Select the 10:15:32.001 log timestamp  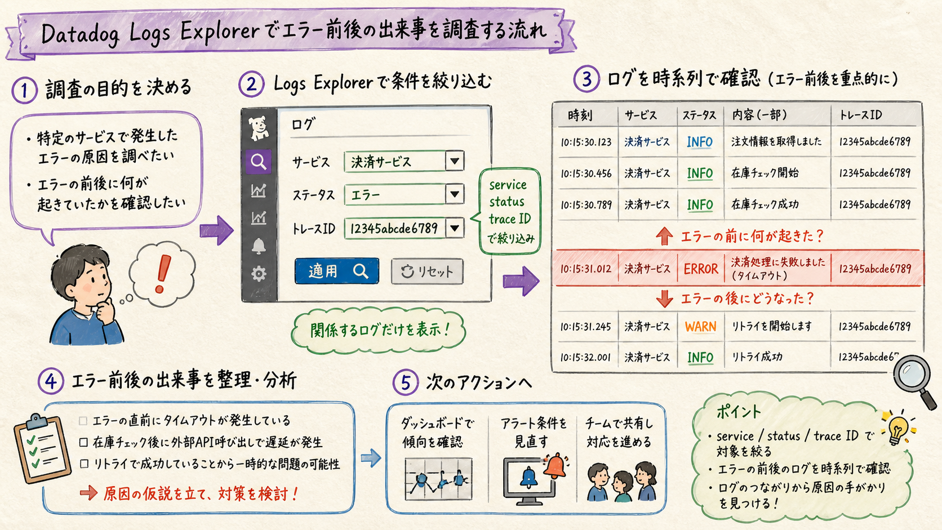click(x=586, y=357)
